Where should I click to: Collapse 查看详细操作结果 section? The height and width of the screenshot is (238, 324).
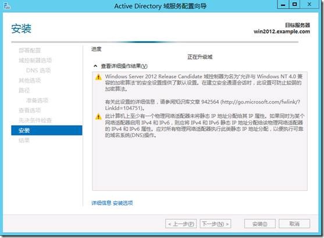point(95,66)
